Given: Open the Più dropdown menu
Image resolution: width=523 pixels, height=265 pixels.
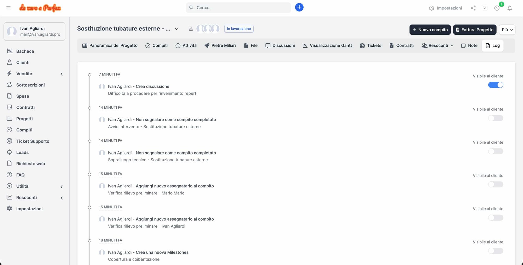Looking at the screenshot, I should coord(507,30).
